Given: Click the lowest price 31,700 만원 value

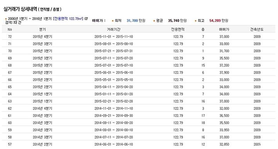Looking at the screenshot, I should [136, 21].
